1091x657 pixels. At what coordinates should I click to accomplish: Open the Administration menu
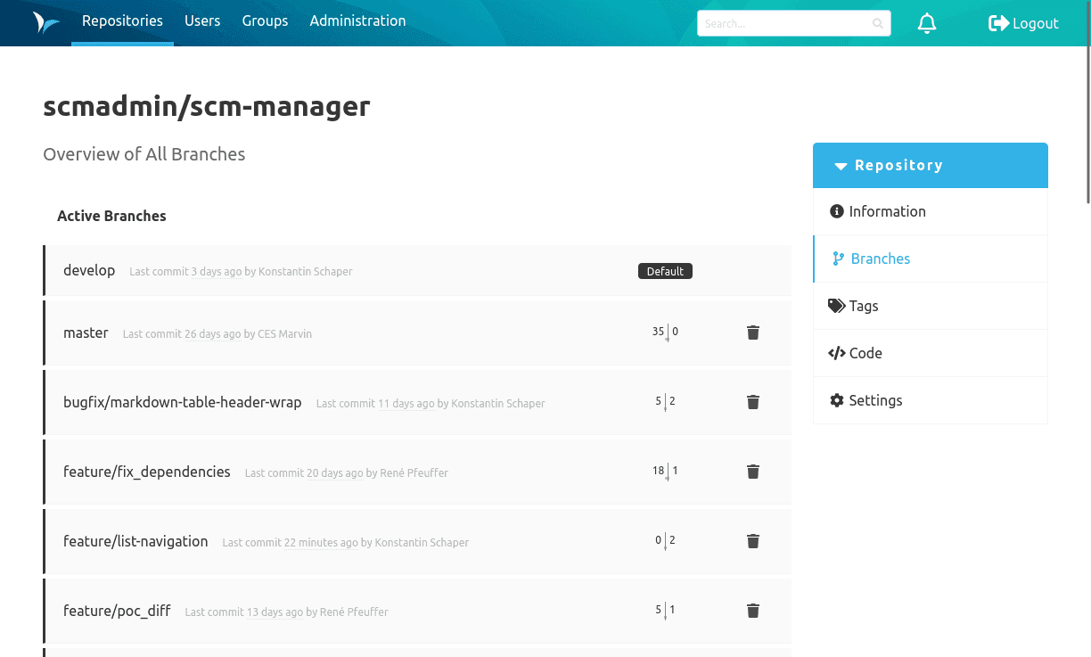click(357, 21)
